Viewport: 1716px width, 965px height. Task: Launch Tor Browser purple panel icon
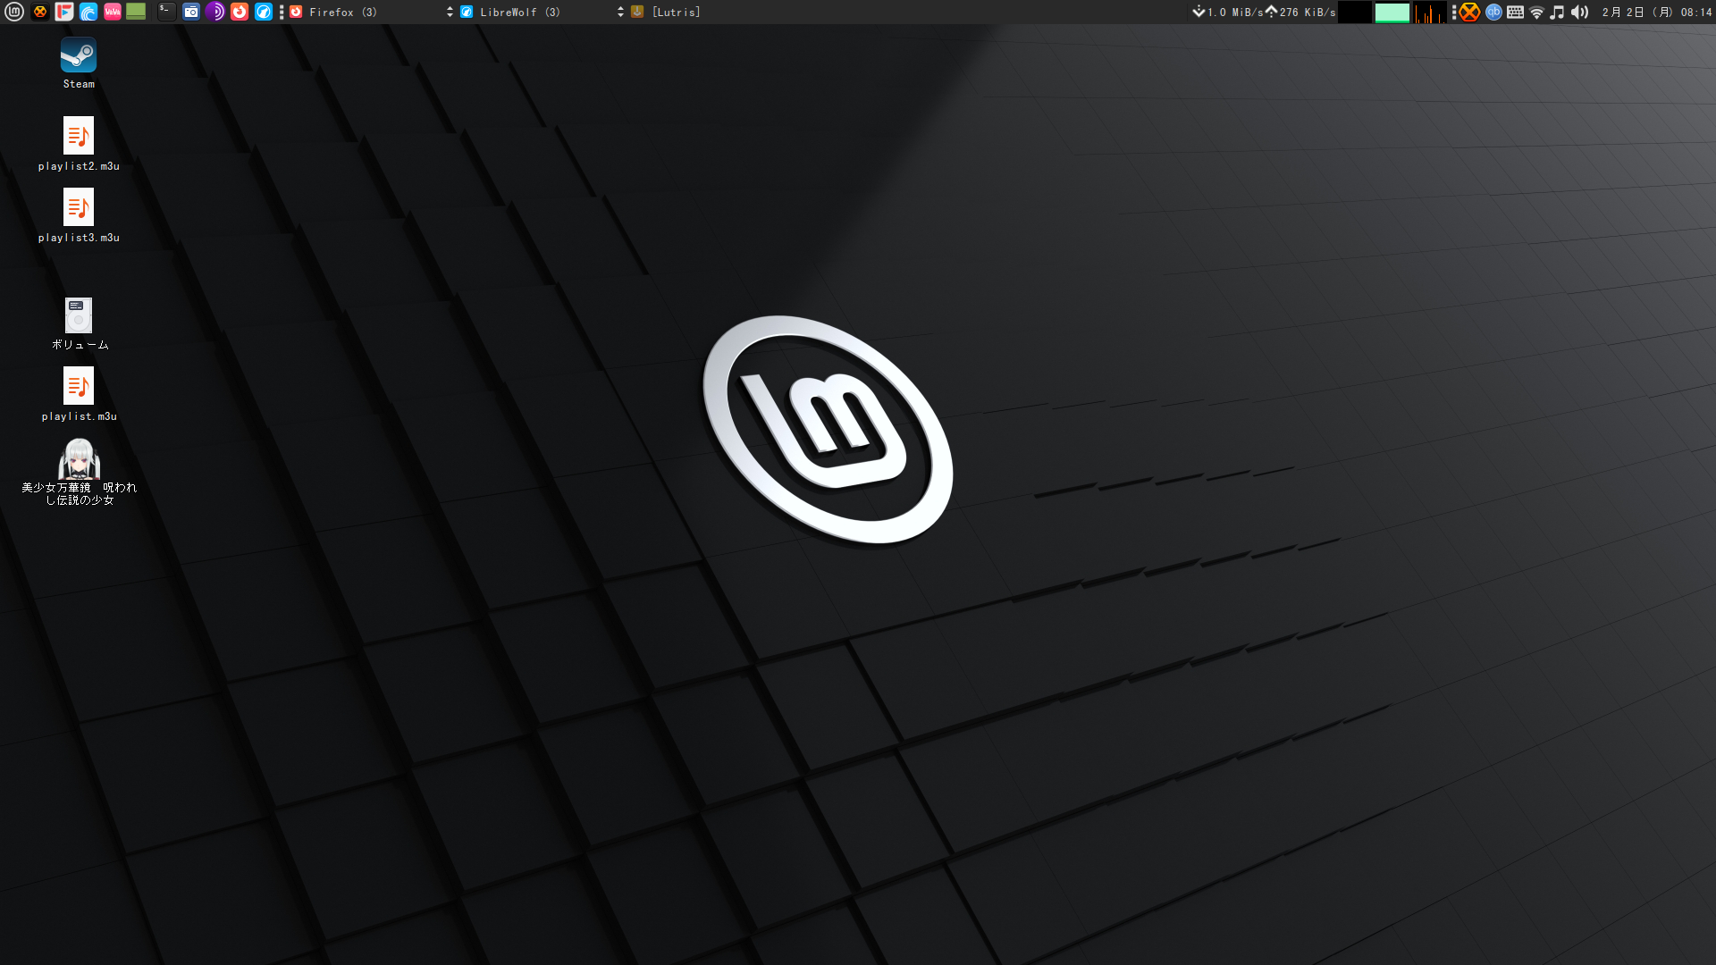pyautogui.click(x=214, y=12)
